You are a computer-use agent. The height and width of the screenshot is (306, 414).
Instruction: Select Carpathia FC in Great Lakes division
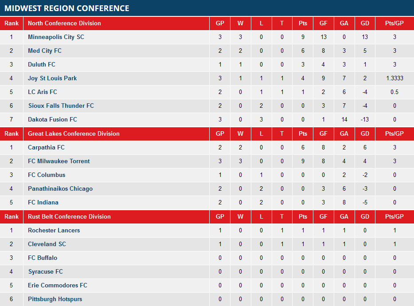coord(45,148)
